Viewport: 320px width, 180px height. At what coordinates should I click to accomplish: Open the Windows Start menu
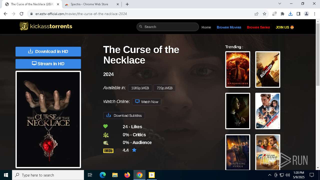[x=6, y=175]
